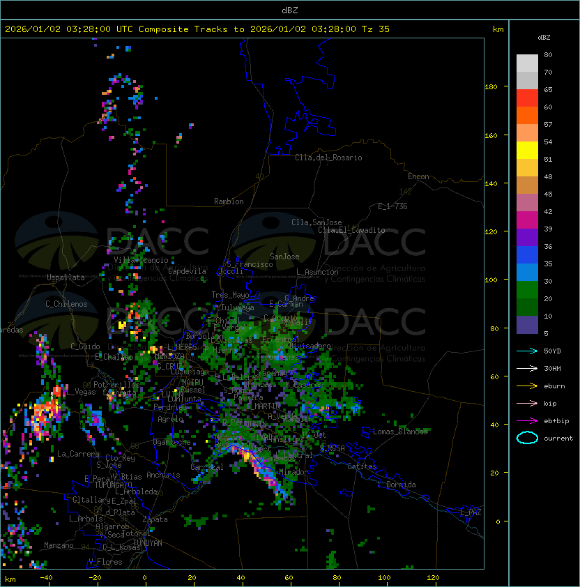
Task: Click the Composite Tracks timestamp header text
Action: [197, 29]
